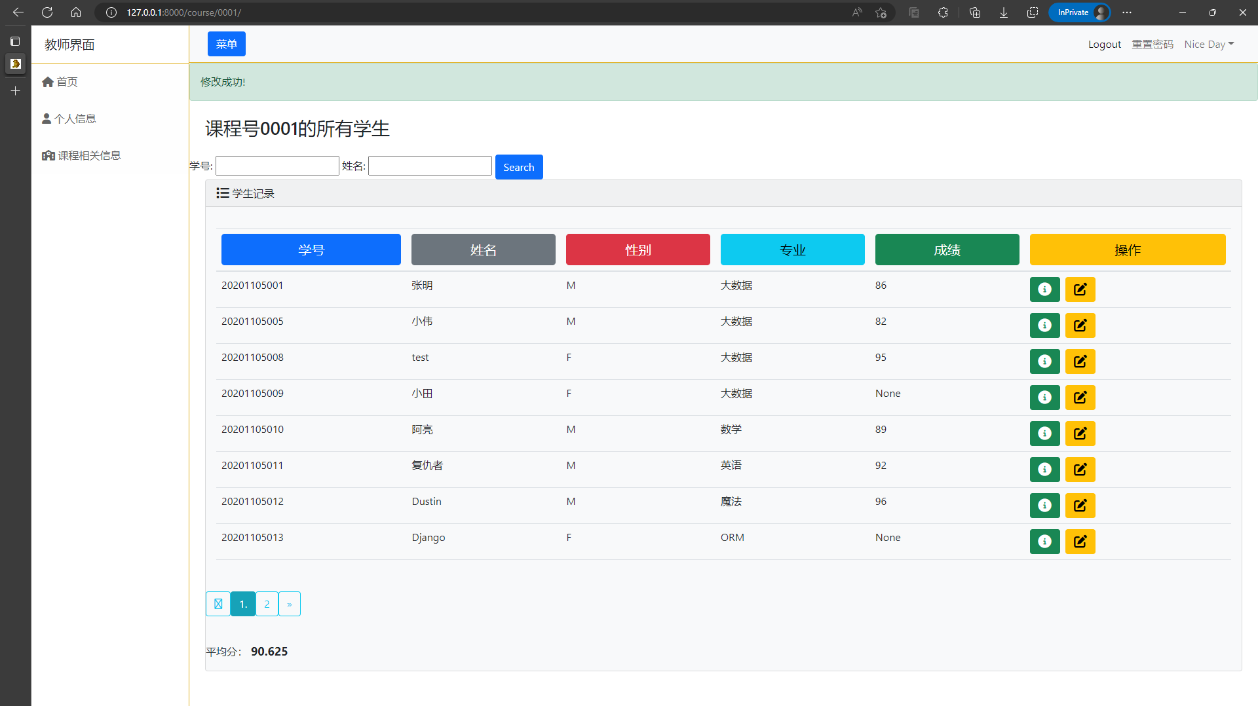View info for student Django
The width and height of the screenshot is (1258, 706).
(x=1044, y=542)
